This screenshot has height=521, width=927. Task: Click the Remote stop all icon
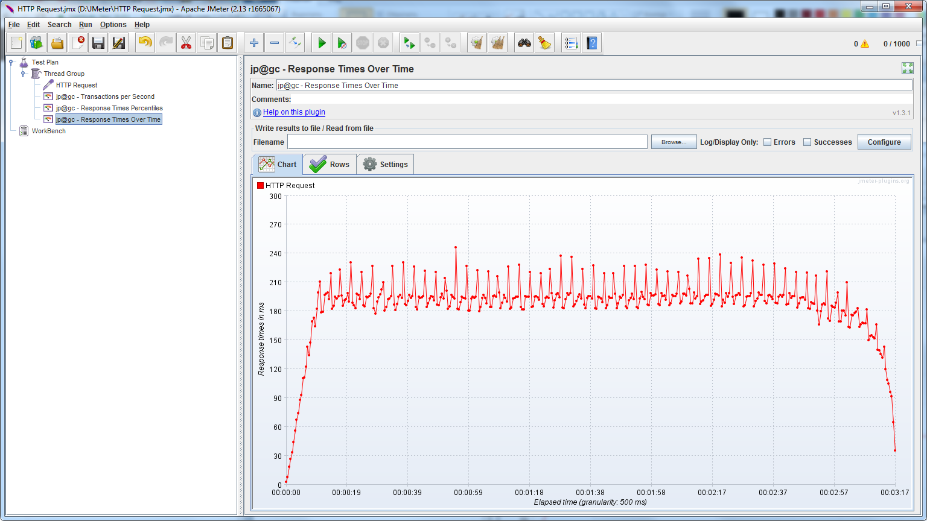pos(430,43)
